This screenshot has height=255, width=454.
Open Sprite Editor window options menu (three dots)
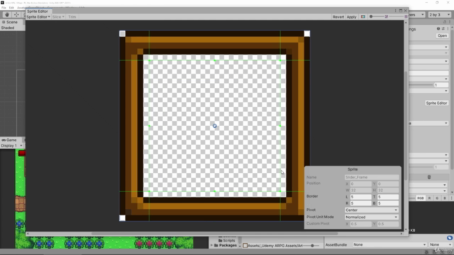(396, 11)
